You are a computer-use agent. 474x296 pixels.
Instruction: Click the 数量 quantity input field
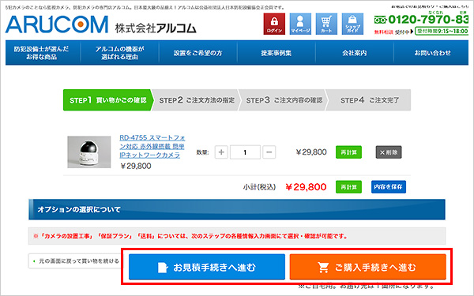245,152
